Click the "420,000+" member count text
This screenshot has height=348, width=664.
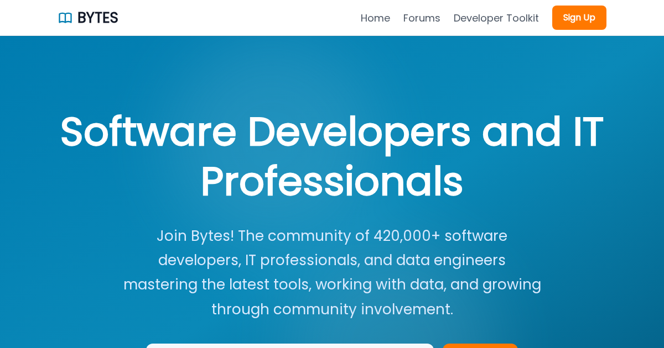[407, 236]
